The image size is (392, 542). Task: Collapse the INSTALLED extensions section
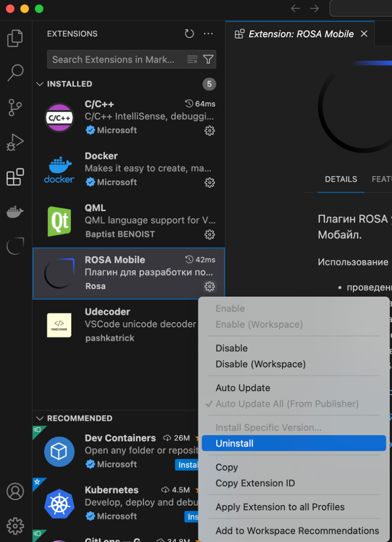[x=40, y=84]
